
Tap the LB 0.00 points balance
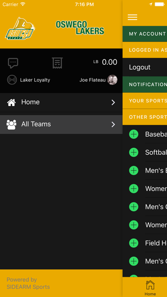pos(105,62)
